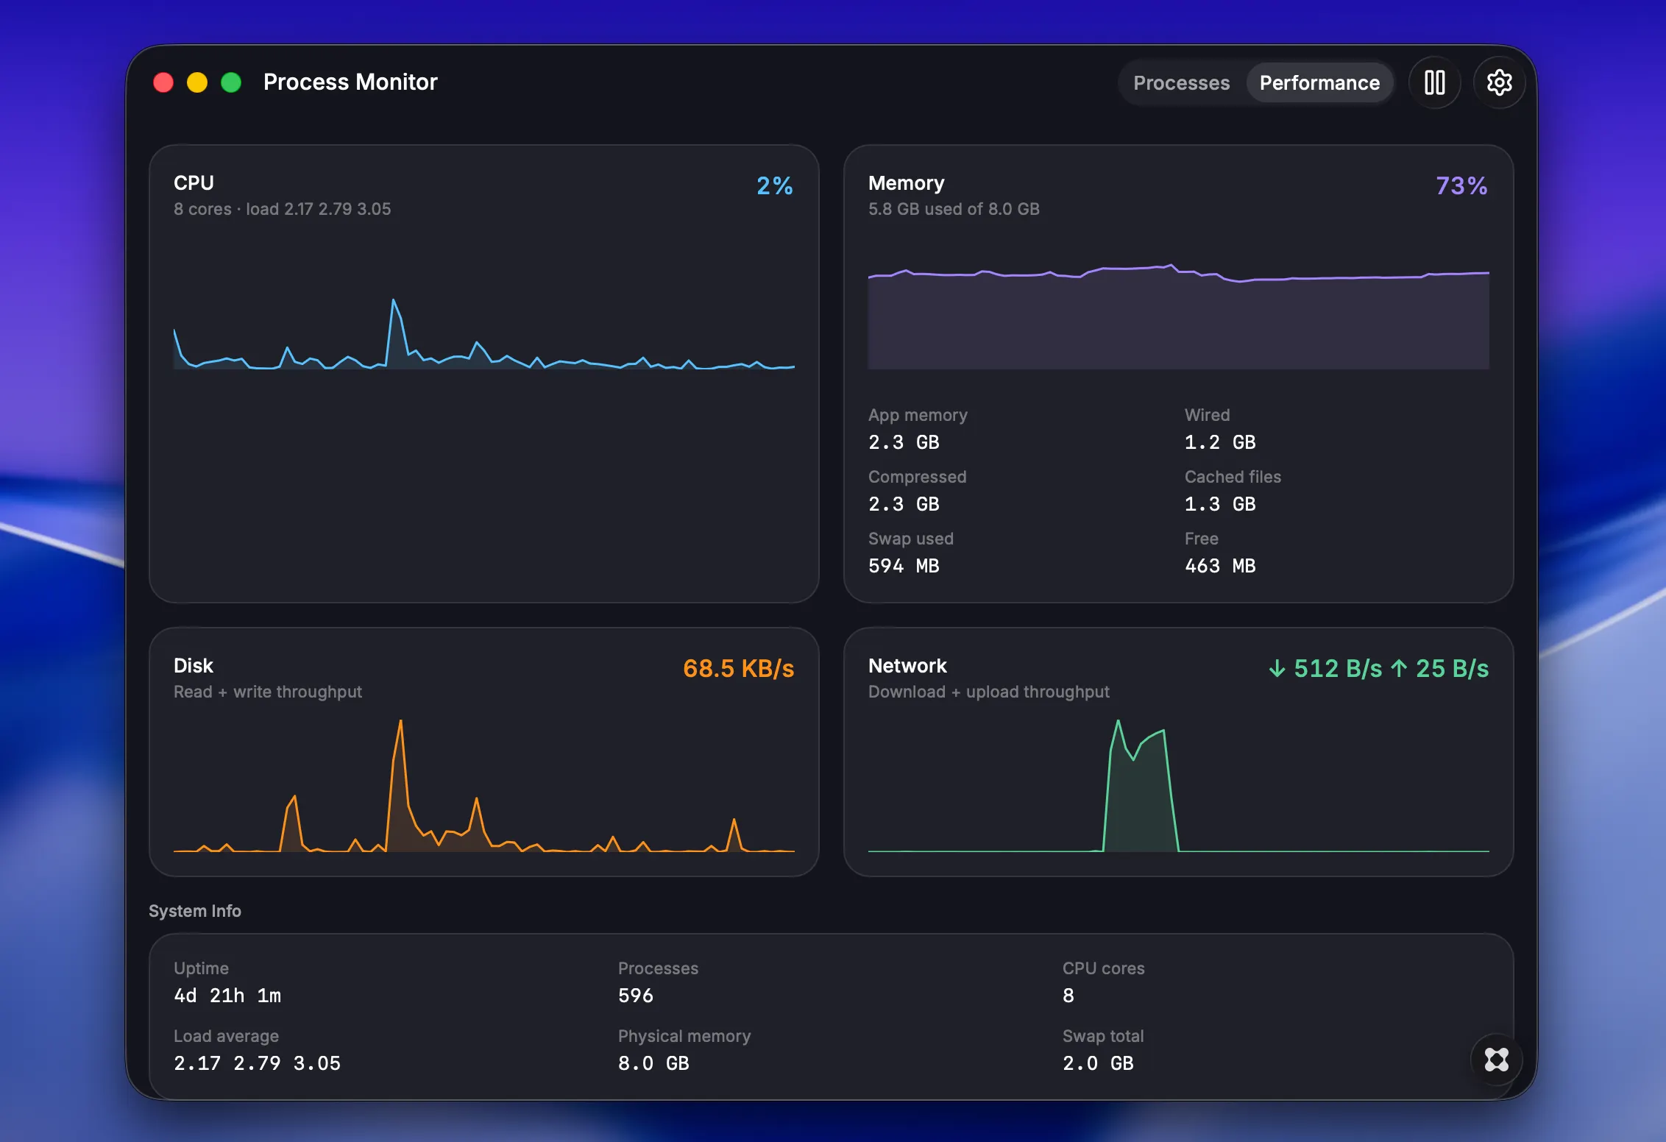Click the Load average label

226,1036
